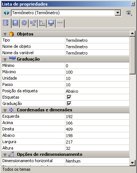Screen dimensions: 137x173
Task: Click the Acima value 166
Action: click(x=69, y=123)
